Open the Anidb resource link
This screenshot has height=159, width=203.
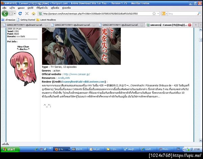61,78
